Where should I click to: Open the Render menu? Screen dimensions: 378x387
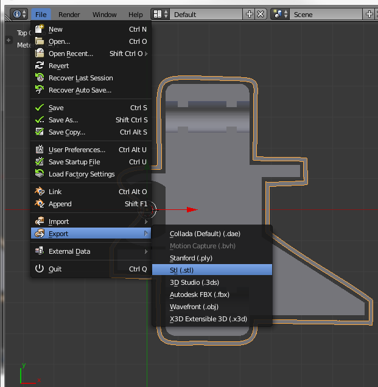point(69,14)
